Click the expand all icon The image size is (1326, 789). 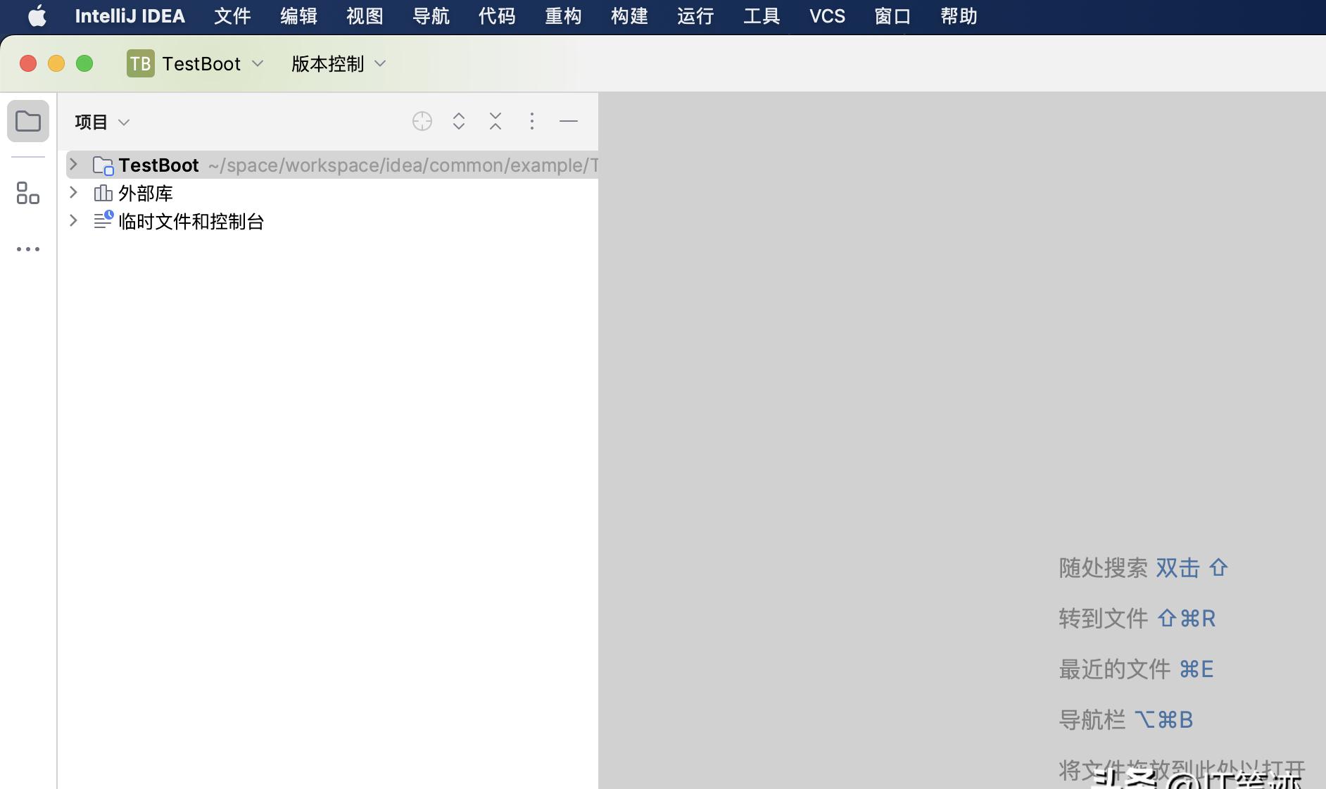click(459, 121)
